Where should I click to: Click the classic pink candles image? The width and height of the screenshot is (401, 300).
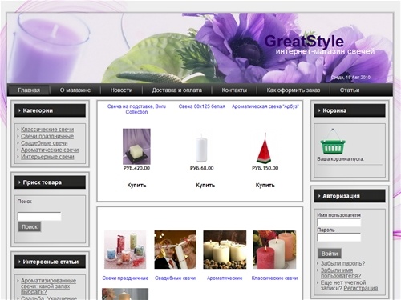274,250
